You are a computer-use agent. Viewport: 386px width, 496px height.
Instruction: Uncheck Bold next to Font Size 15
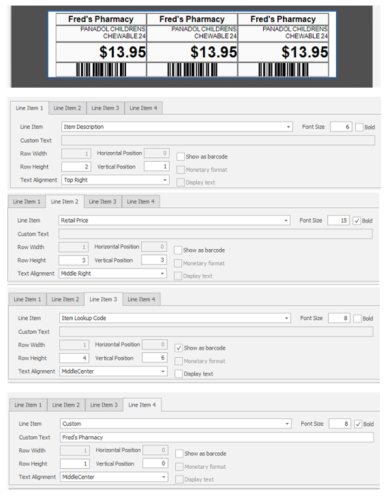click(356, 221)
